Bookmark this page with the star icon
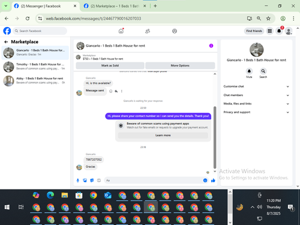The image size is (300, 225). click(268, 19)
